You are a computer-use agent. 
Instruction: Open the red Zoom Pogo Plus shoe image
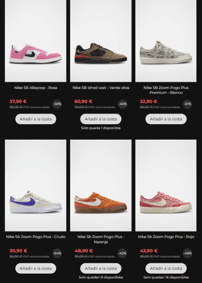[x=166, y=186]
